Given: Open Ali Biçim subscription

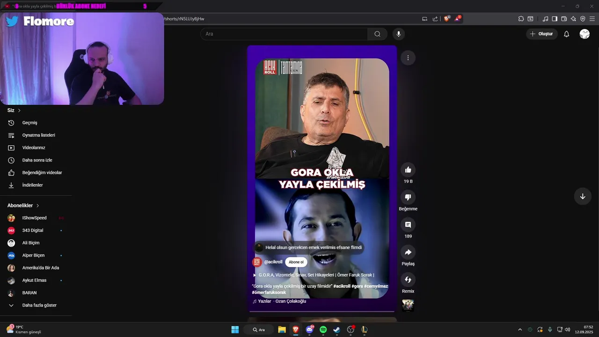Looking at the screenshot, I should (x=36, y=243).
